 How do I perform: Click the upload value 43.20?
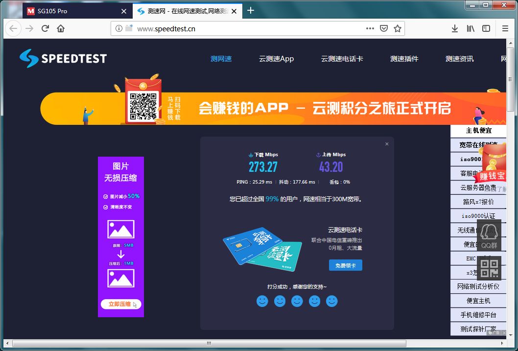pos(331,167)
